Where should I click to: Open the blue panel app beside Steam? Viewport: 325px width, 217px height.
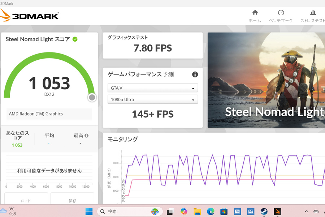[x=251, y=212]
